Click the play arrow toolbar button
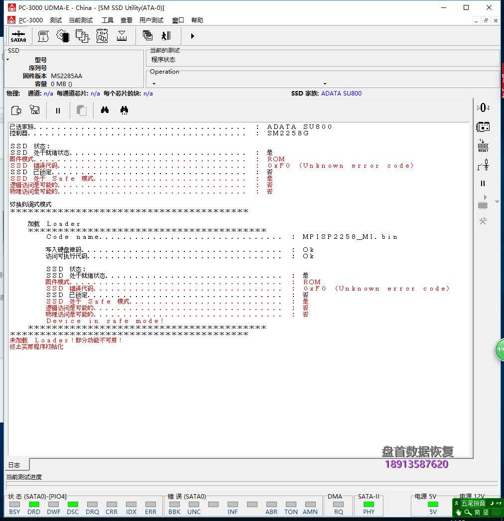The width and height of the screenshot is (504, 521). (192, 36)
